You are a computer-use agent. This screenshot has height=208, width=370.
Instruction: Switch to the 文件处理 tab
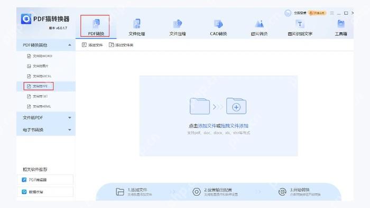136,27
